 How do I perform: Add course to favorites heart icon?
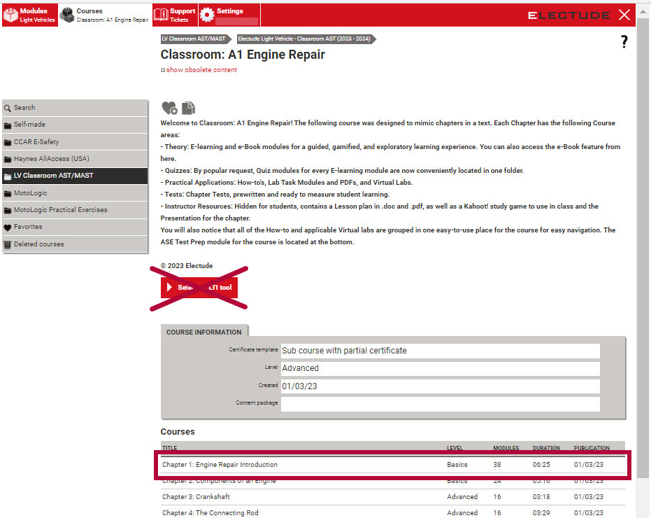169,108
